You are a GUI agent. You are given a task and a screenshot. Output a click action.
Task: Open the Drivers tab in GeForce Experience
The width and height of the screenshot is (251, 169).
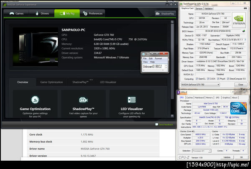[42, 14]
